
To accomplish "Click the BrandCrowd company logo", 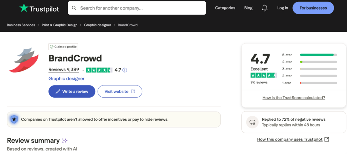I will coord(24,60).
